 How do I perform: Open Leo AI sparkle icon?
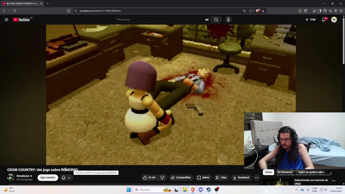tap(330, 11)
